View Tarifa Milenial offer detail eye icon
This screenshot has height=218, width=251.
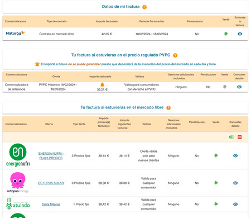tap(235, 204)
